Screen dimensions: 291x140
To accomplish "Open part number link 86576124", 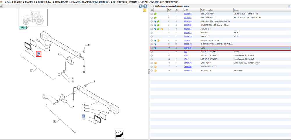I will click(x=188, y=48).
